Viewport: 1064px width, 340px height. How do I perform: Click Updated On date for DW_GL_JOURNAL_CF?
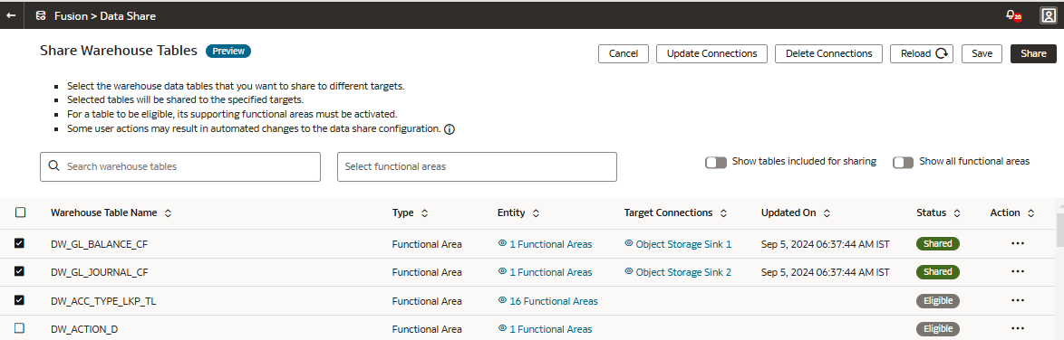[x=825, y=272]
